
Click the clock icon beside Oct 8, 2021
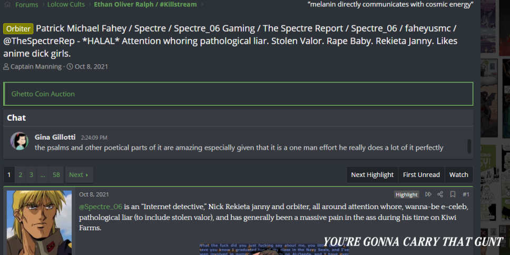click(x=70, y=67)
